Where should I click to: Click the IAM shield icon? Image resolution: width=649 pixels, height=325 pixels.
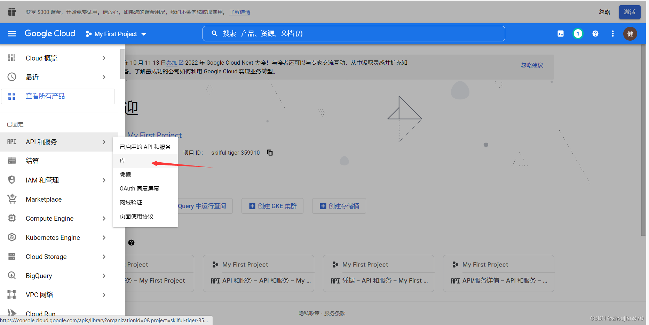point(12,180)
